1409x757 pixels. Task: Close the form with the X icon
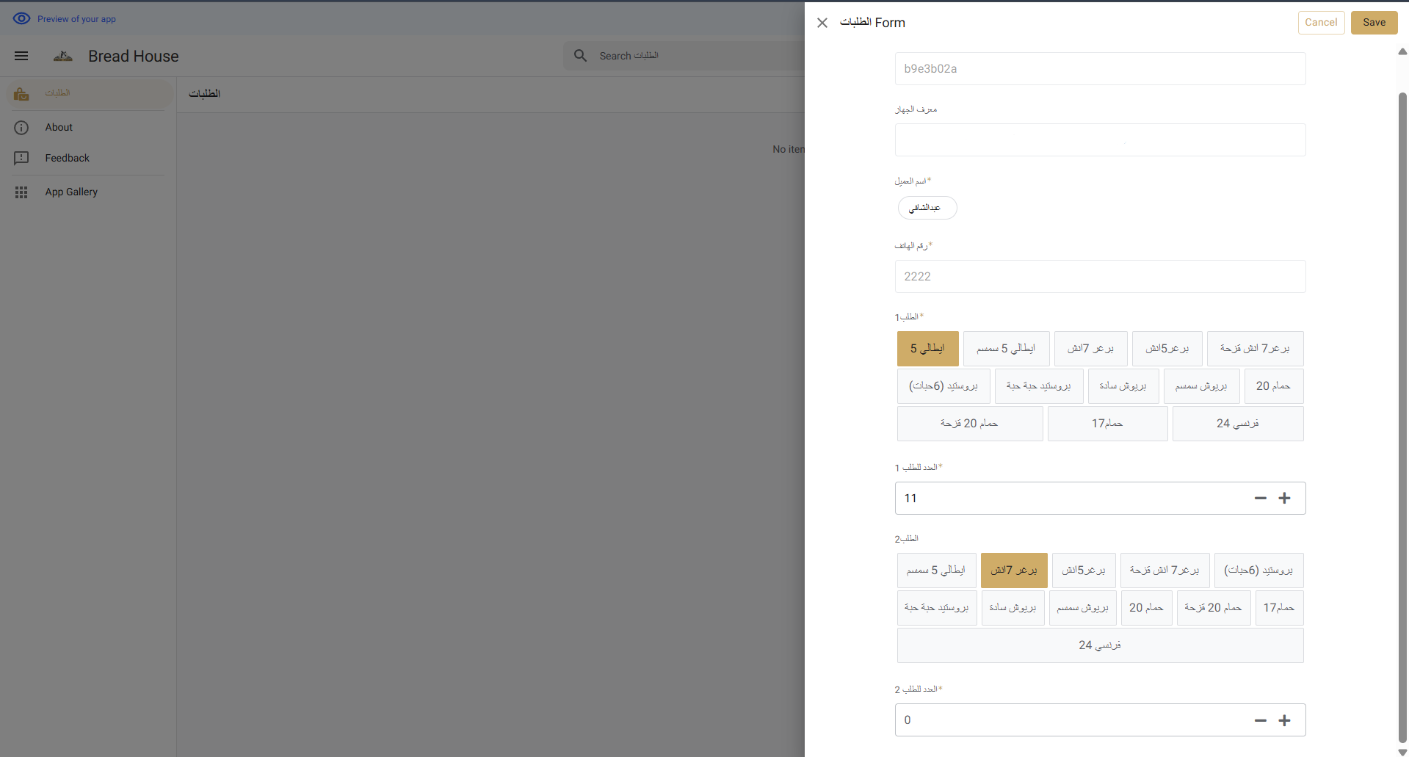tap(822, 23)
